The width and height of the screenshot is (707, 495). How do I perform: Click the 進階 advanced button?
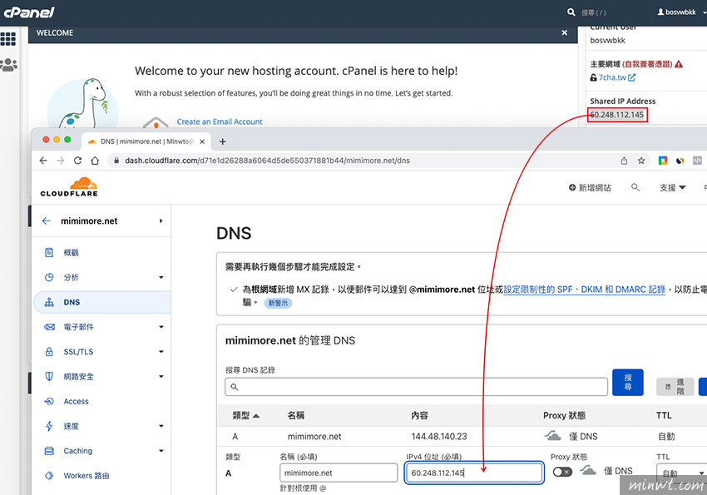[x=675, y=387]
